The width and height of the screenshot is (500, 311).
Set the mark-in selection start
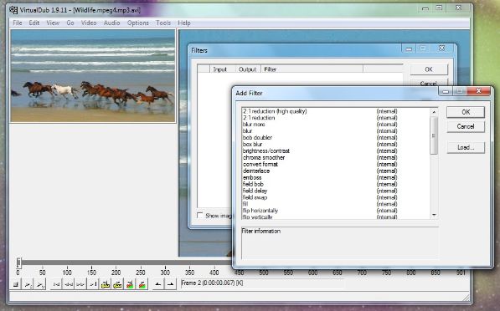click(157, 284)
